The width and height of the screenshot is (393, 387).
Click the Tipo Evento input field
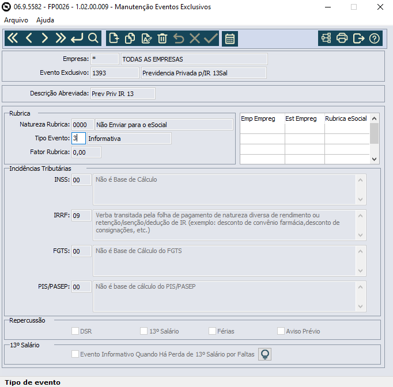pyautogui.click(x=78, y=138)
